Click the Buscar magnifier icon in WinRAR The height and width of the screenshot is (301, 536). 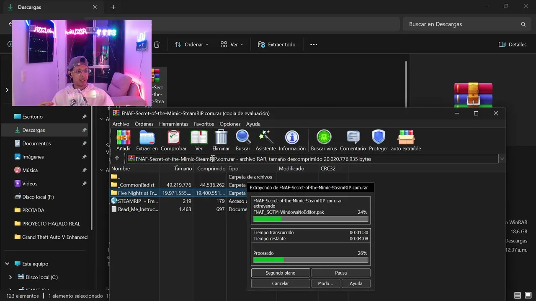pyautogui.click(x=243, y=137)
